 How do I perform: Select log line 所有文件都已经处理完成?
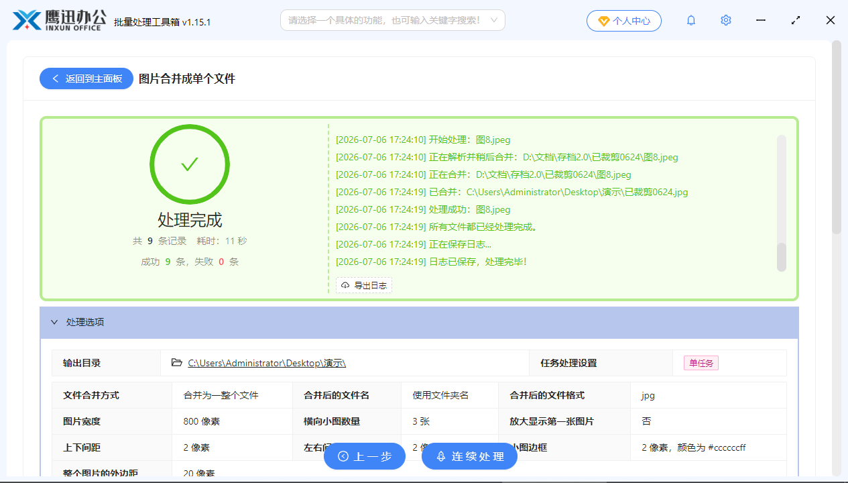[x=436, y=227]
